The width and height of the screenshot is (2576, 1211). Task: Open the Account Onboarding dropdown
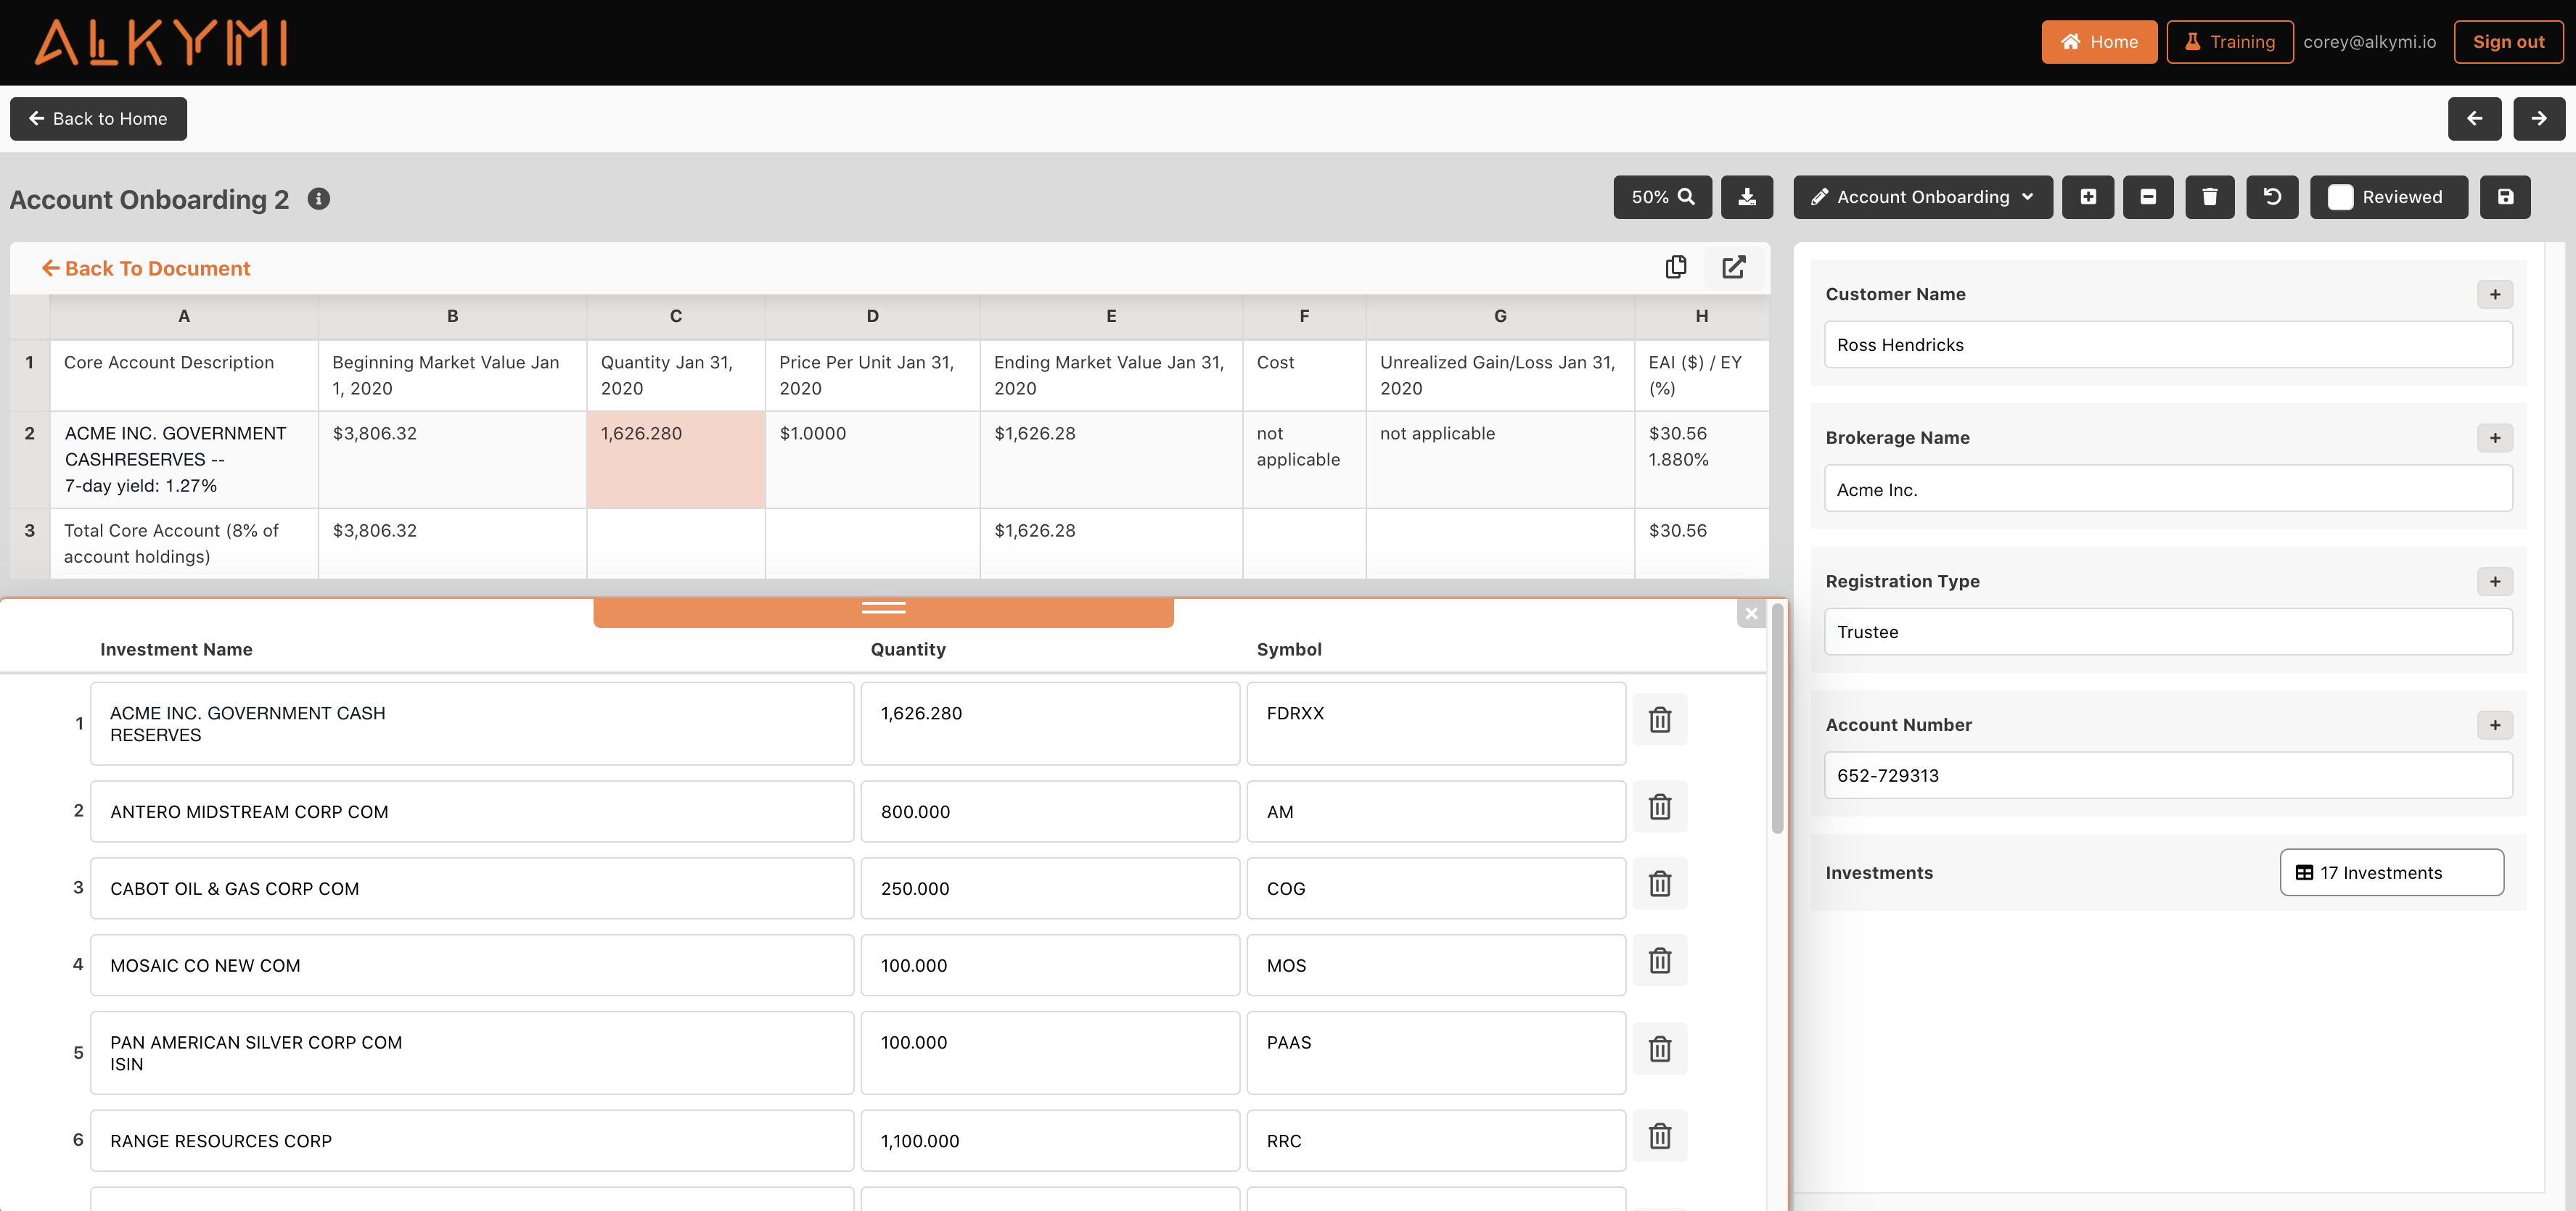pyautogui.click(x=1922, y=197)
